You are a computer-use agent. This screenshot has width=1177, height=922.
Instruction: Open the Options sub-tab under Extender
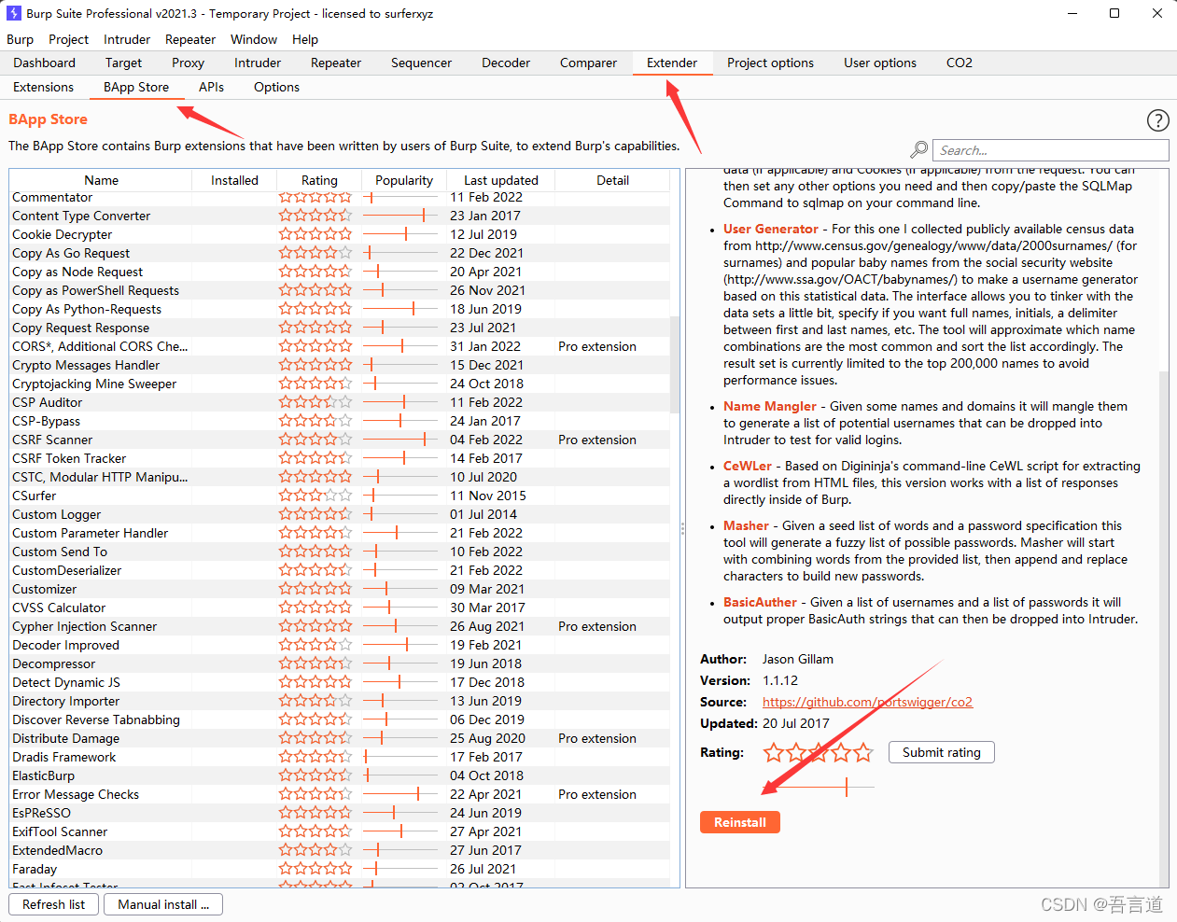(x=276, y=87)
